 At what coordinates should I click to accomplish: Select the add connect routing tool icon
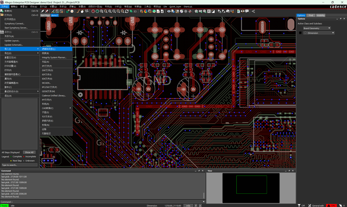click(x=78, y=11)
